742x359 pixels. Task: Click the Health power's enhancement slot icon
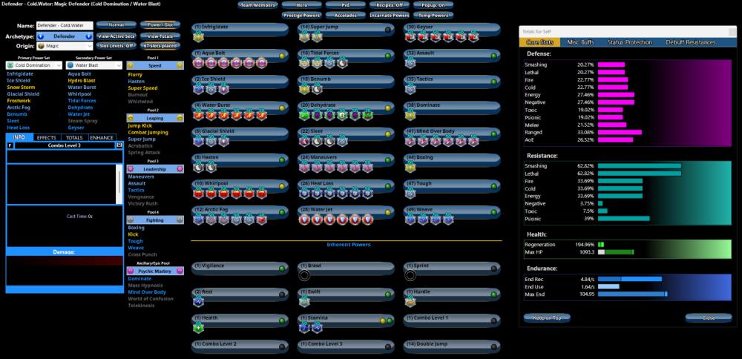pyautogui.click(x=198, y=327)
